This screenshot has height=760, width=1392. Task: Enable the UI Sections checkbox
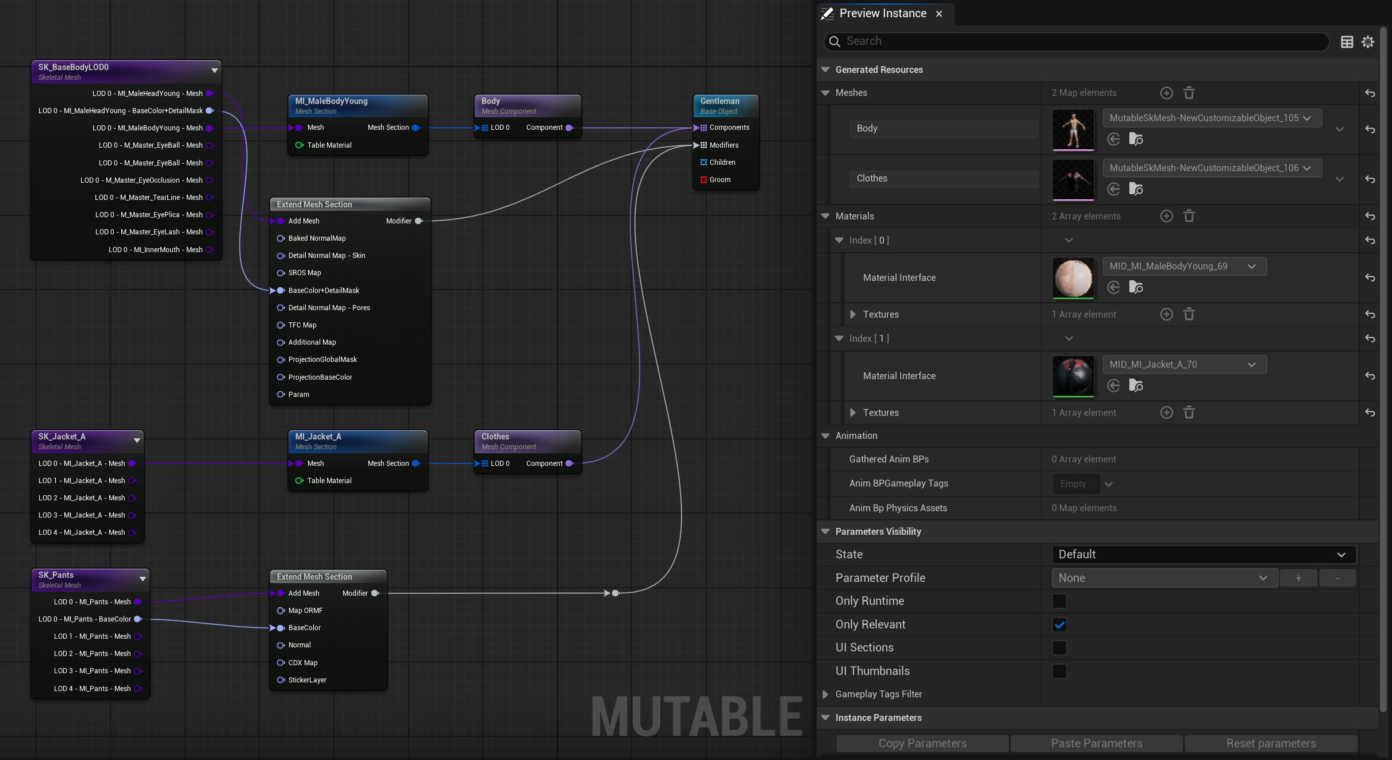[1059, 647]
